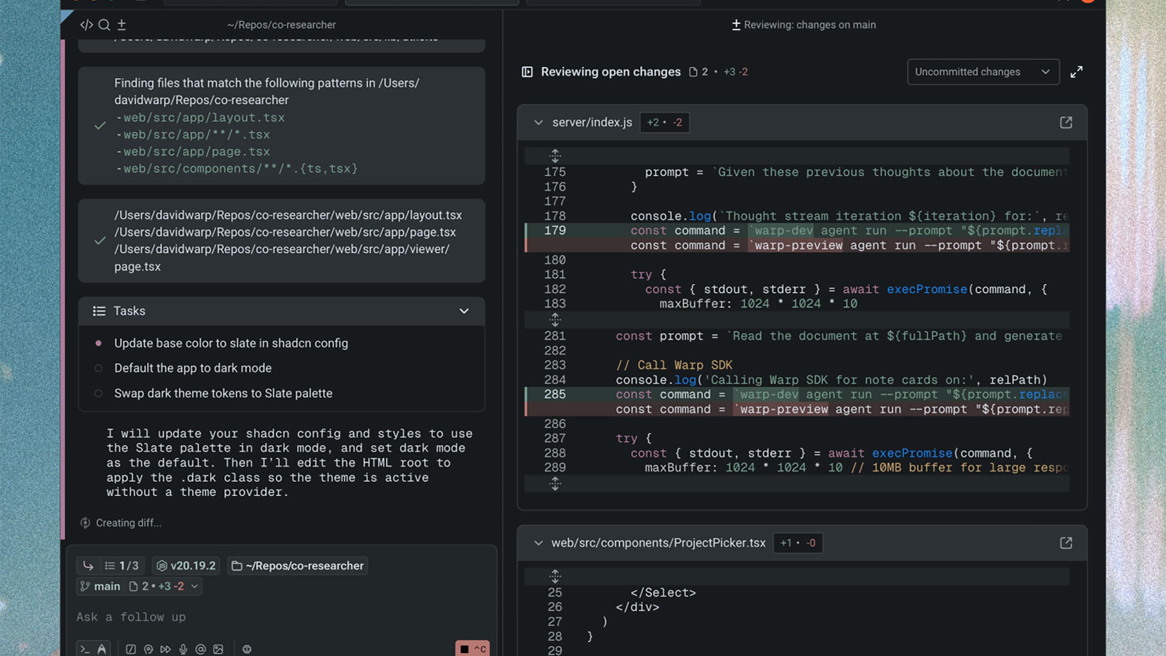Click the @ mention context icon
The image size is (1166, 656).
[200, 649]
